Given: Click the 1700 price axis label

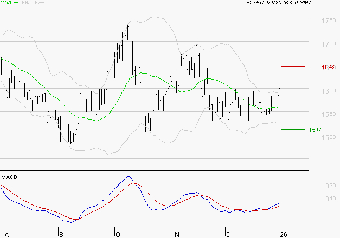Looking at the screenshot, I should 329,44.
